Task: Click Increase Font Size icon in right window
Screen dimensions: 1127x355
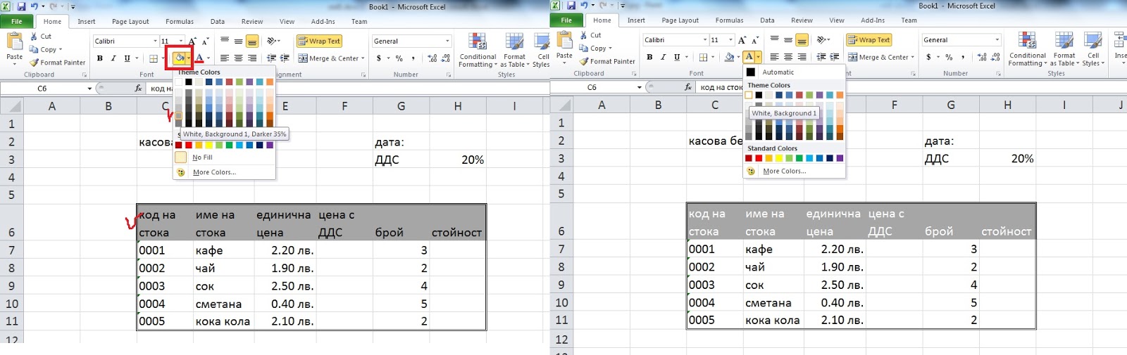Action: [x=742, y=40]
